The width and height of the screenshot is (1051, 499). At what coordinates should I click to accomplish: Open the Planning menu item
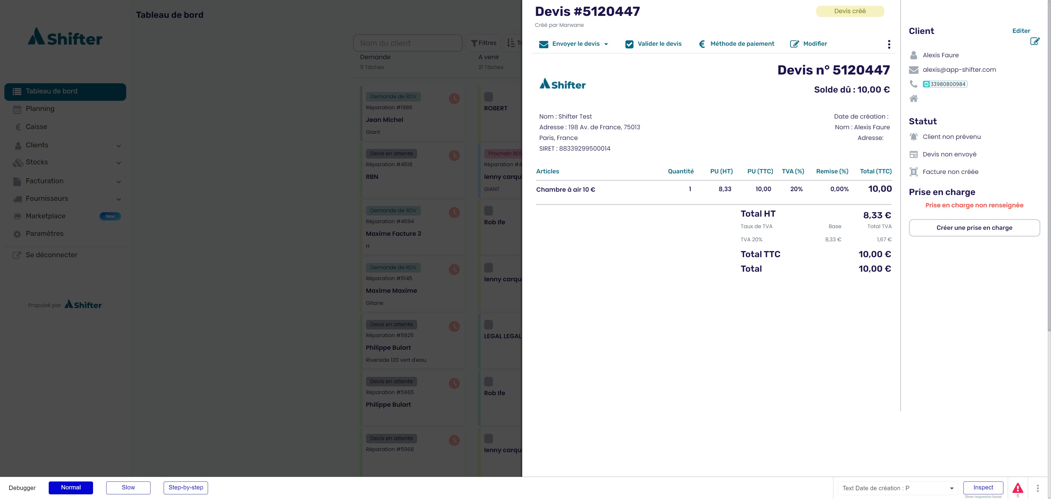(x=40, y=109)
